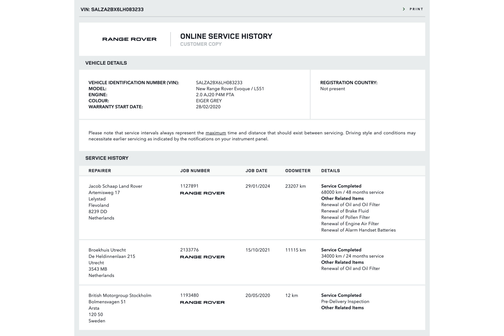This screenshot has width=504, height=336.
Task: Click the Details column header
Action: coord(330,171)
